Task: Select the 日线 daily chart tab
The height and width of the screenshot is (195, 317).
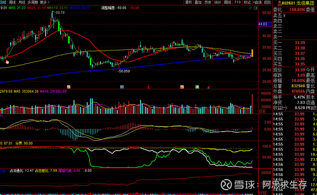Action: [x=3, y=2]
